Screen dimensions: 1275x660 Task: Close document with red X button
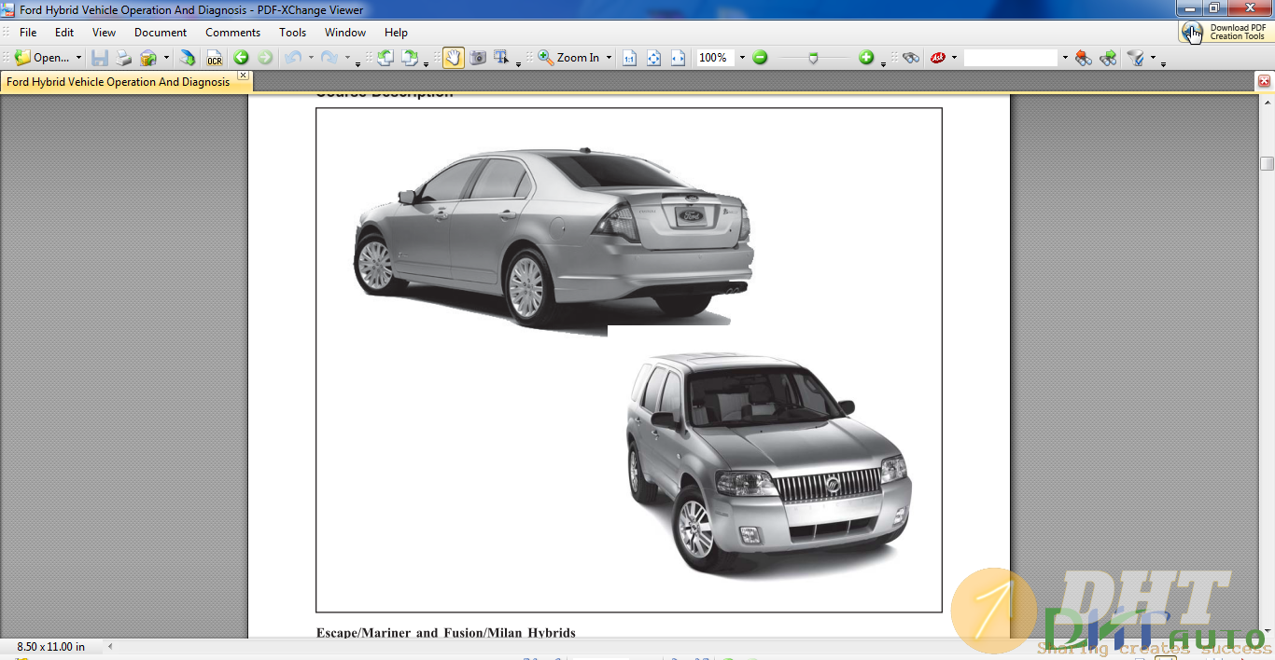(1264, 81)
